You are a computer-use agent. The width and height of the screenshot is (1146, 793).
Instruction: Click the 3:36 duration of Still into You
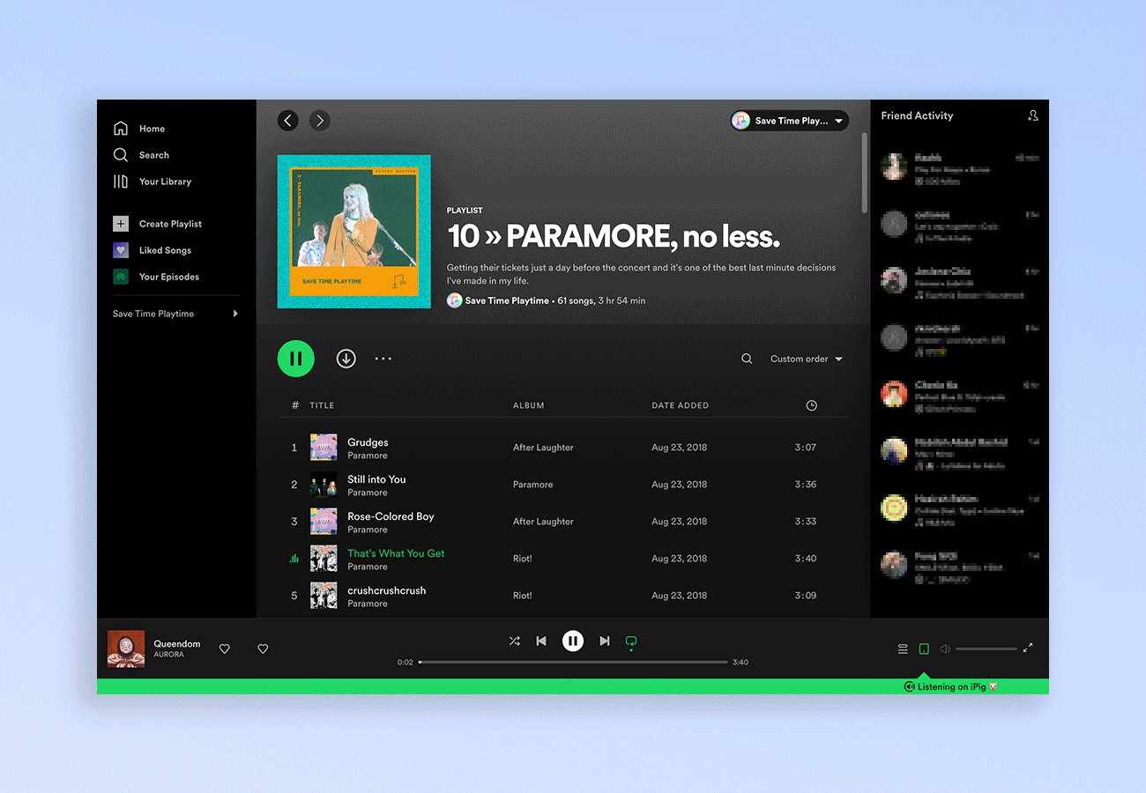pyautogui.click(x=806, y=485)
